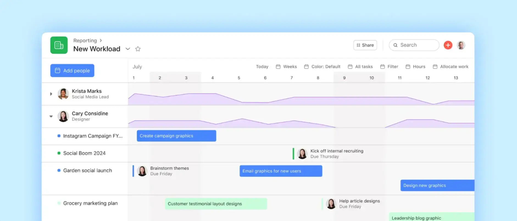Click the green Workload portfolio icon
The height and width of the screenshot is (221, 517).
click(x=59, y=45)
